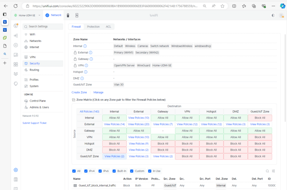Open the power application icon beside Network
The image size is (287, 190).
click(x=77, y=15)
